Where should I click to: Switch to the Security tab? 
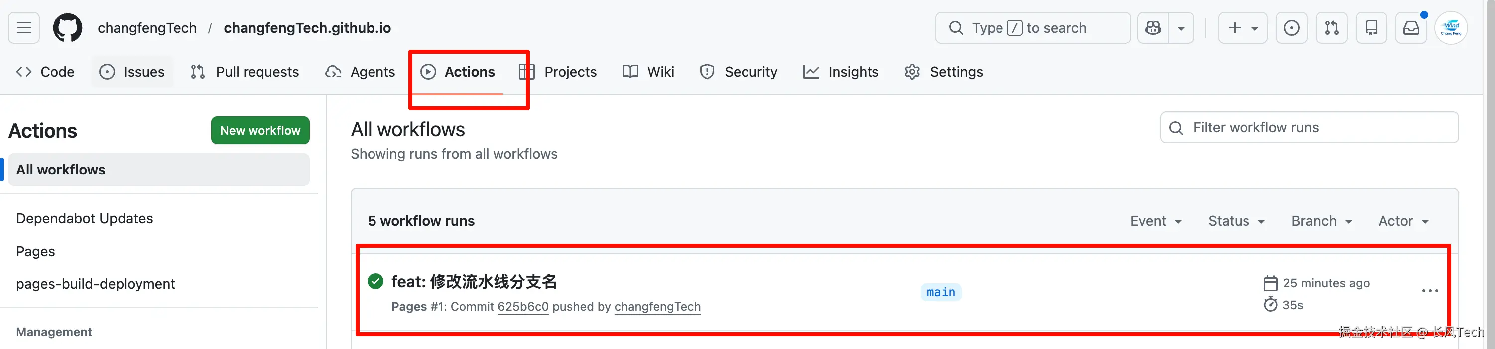pos(739,72)
